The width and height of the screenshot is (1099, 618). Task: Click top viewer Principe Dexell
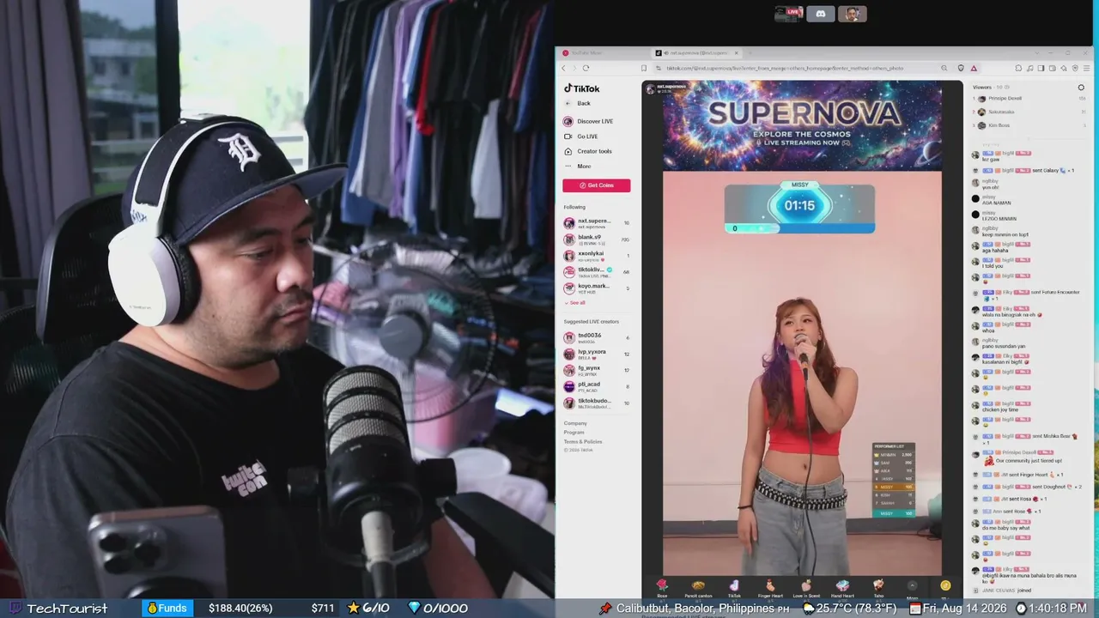1029,99
